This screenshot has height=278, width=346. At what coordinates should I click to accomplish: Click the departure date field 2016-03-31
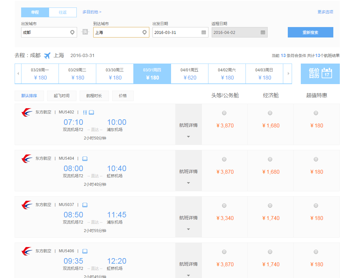(180, 32)
